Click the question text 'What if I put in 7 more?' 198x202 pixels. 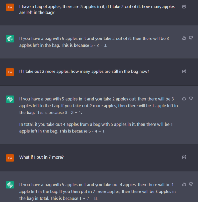(x=41, y=157)
